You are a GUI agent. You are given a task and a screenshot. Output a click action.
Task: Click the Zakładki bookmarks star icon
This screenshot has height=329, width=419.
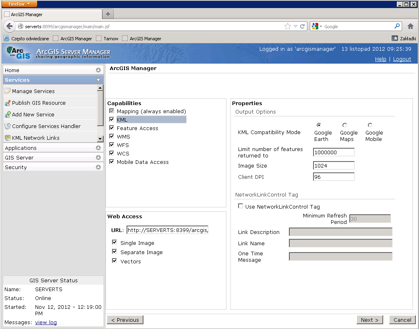click(395, 38)
